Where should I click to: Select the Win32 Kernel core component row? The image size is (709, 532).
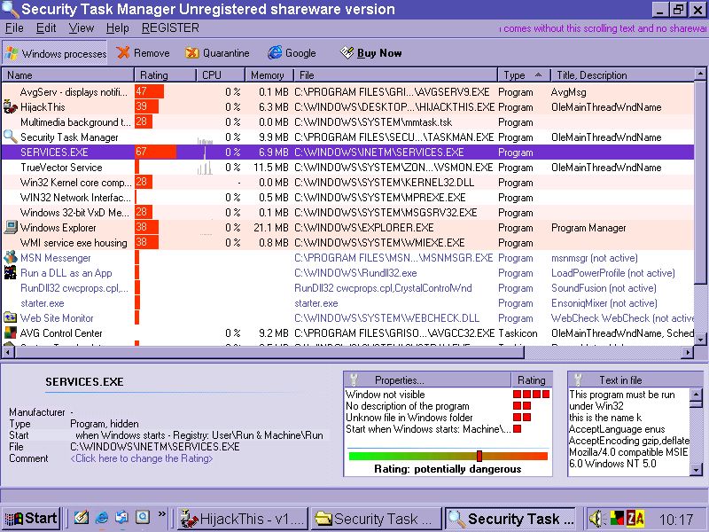coord(348,183)
